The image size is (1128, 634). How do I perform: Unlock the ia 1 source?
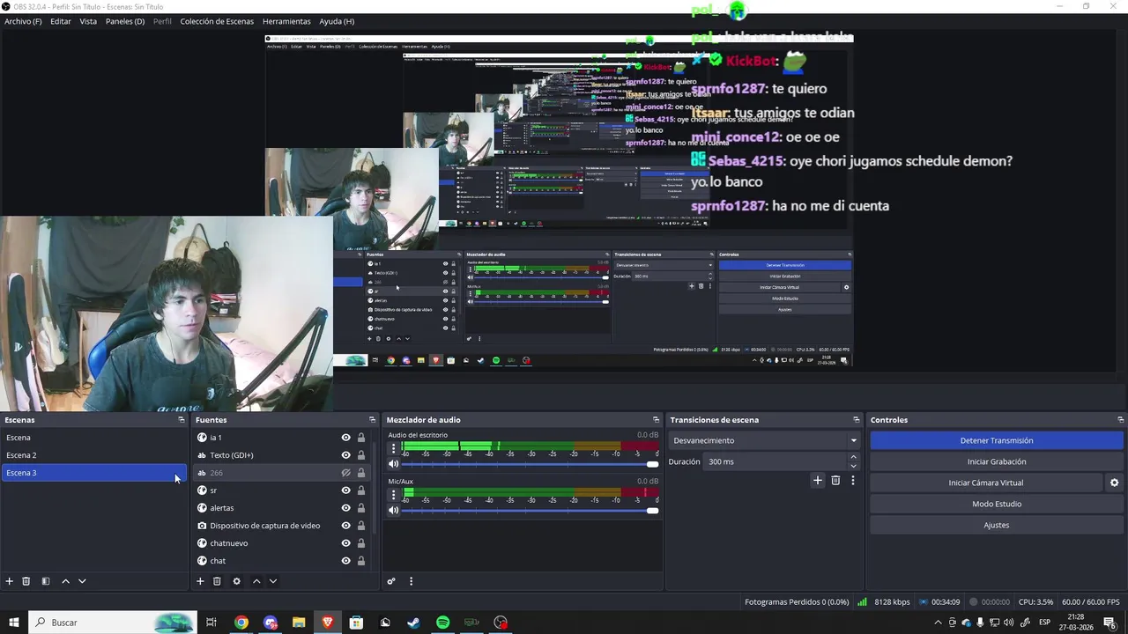[x=360, y=438]
